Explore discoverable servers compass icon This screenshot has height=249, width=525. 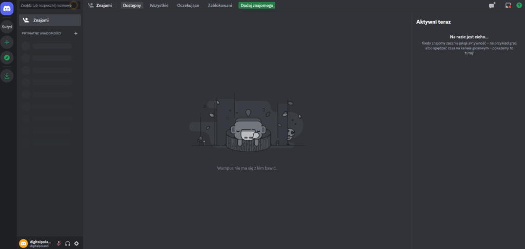click(x=7, y=57)
